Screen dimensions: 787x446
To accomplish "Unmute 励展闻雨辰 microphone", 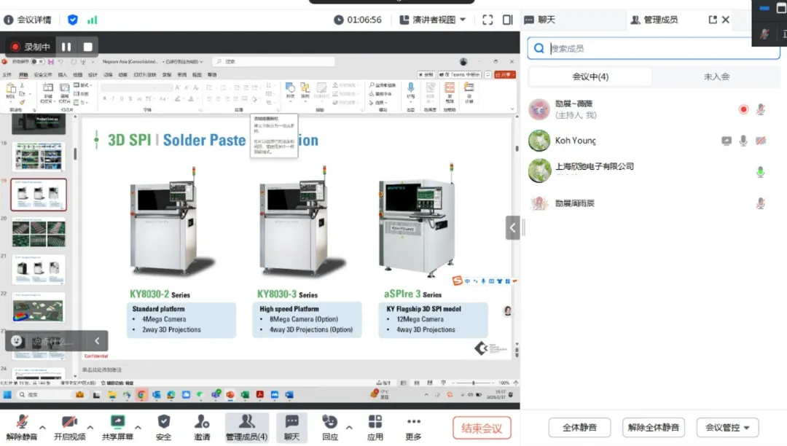I will tap(761, 203).
